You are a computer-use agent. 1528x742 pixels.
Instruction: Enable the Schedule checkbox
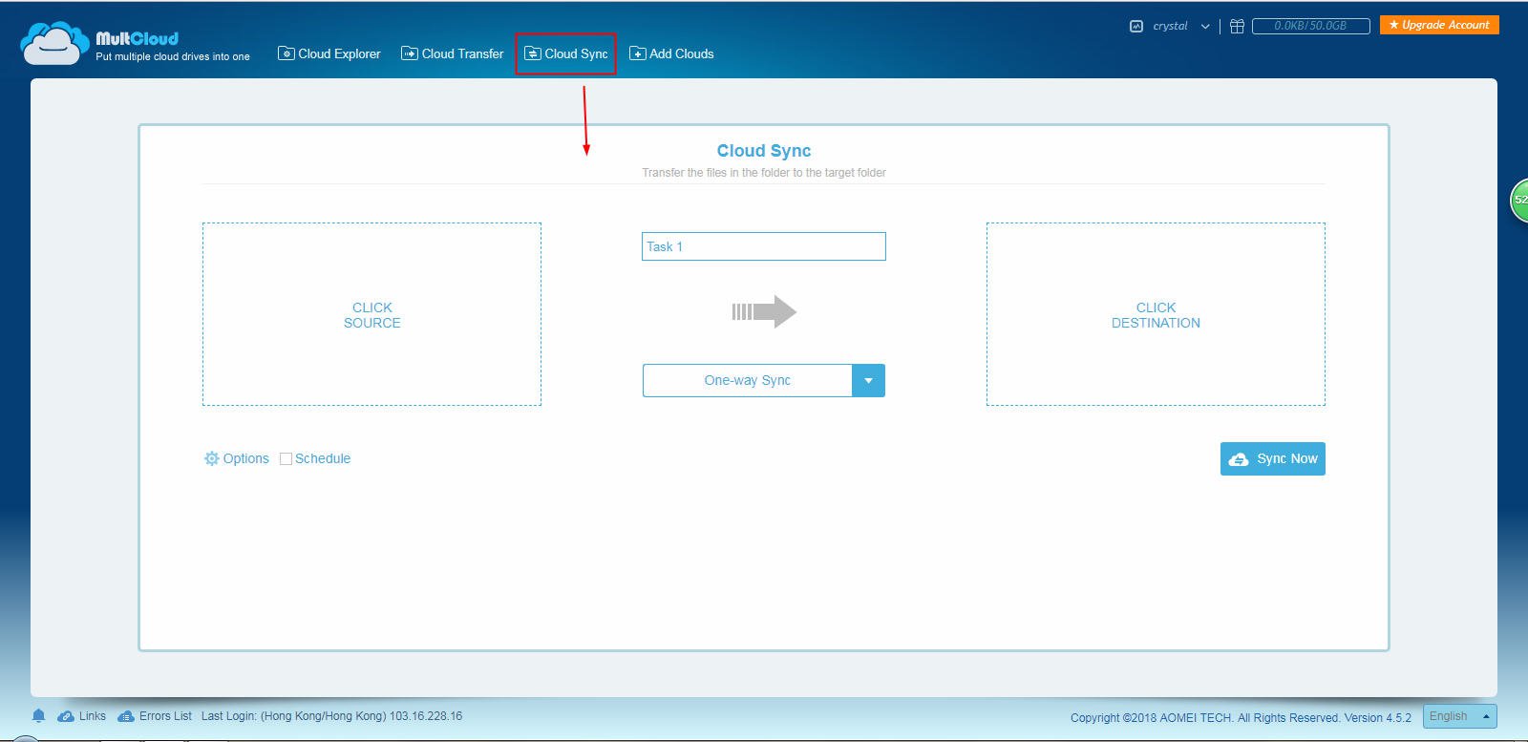[286, 459]
